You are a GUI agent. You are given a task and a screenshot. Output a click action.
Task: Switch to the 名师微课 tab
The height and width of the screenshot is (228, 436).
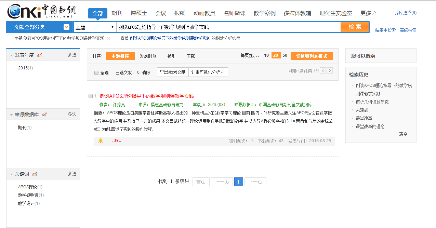235,13
